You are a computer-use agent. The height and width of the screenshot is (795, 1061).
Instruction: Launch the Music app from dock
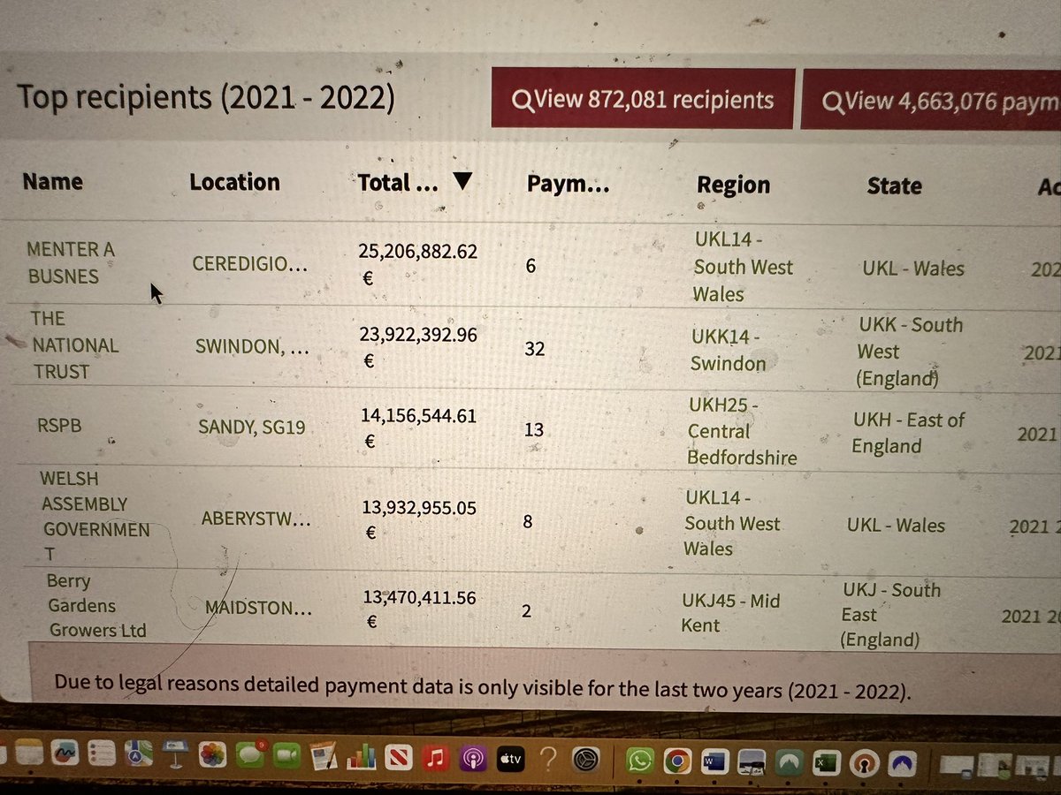pos(435,758)
